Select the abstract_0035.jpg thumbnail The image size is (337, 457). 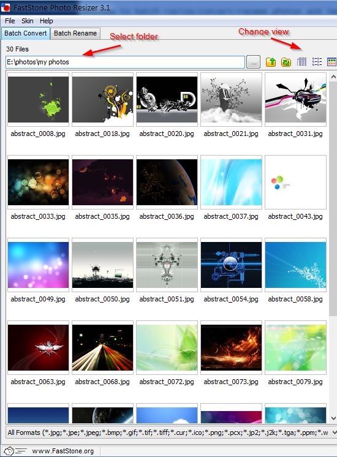[102, 182]
